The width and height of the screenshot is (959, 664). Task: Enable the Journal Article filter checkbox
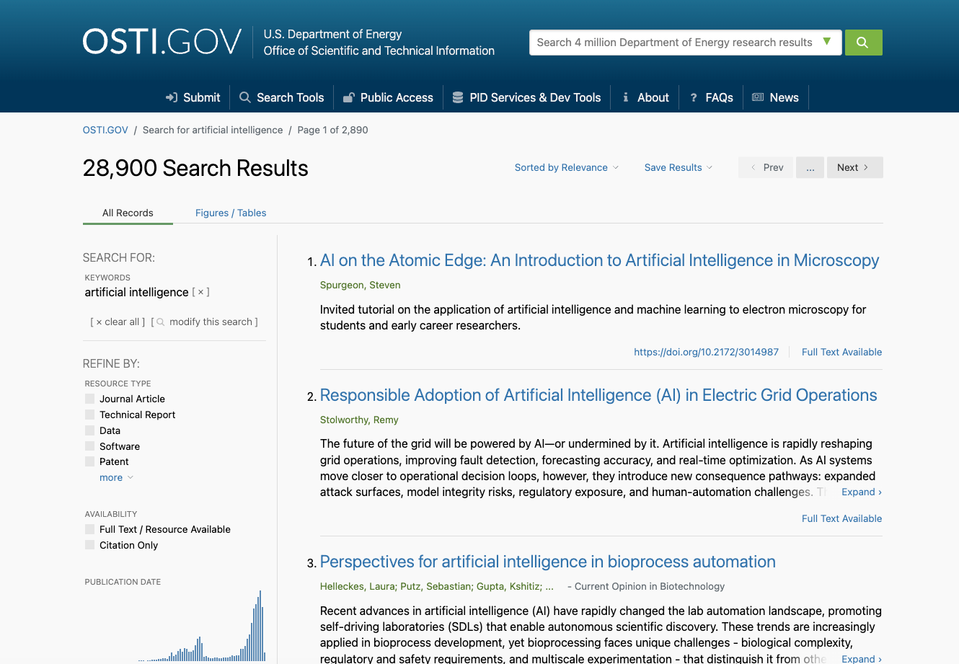tap(89, 398)
